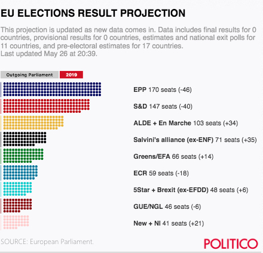Image resolution: width=263 pixels, height=253 pixels.
Task: Click the ECR blue dot bar
Action: [20, 172]
